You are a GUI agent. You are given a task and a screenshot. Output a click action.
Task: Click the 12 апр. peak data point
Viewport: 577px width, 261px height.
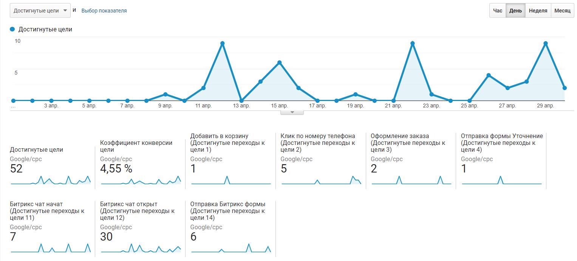tap(223, 43)
